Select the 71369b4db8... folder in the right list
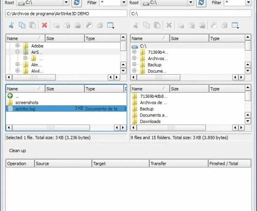 153,96
